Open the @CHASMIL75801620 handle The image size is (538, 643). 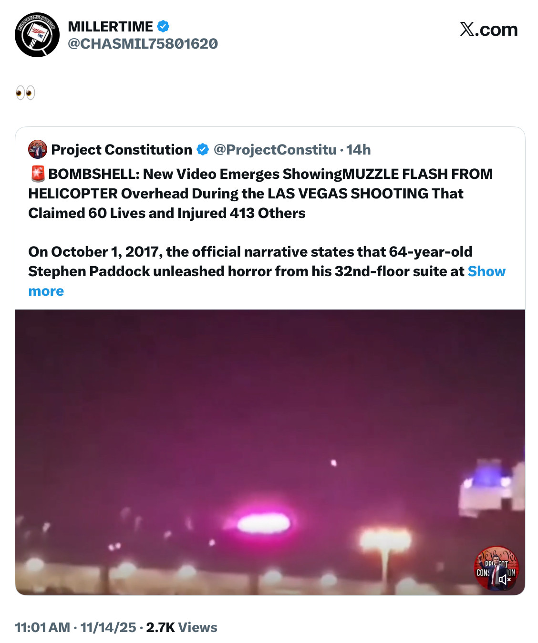[x=143, y=44]
